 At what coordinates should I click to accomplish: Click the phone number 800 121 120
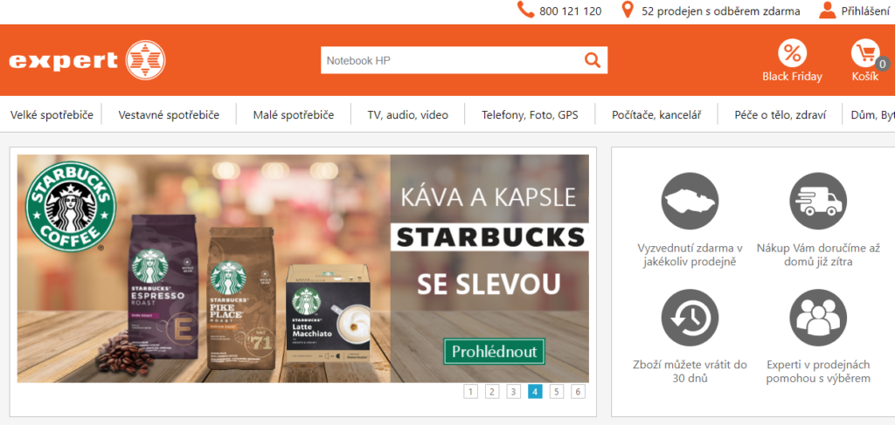pyautogui.click(x=570, y=10)
